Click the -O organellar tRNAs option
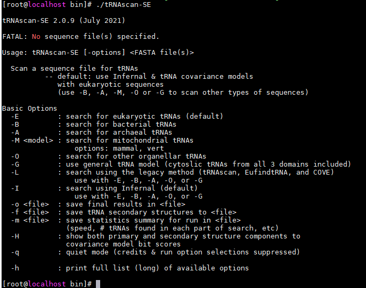366x288 pixels. (109, 156)
